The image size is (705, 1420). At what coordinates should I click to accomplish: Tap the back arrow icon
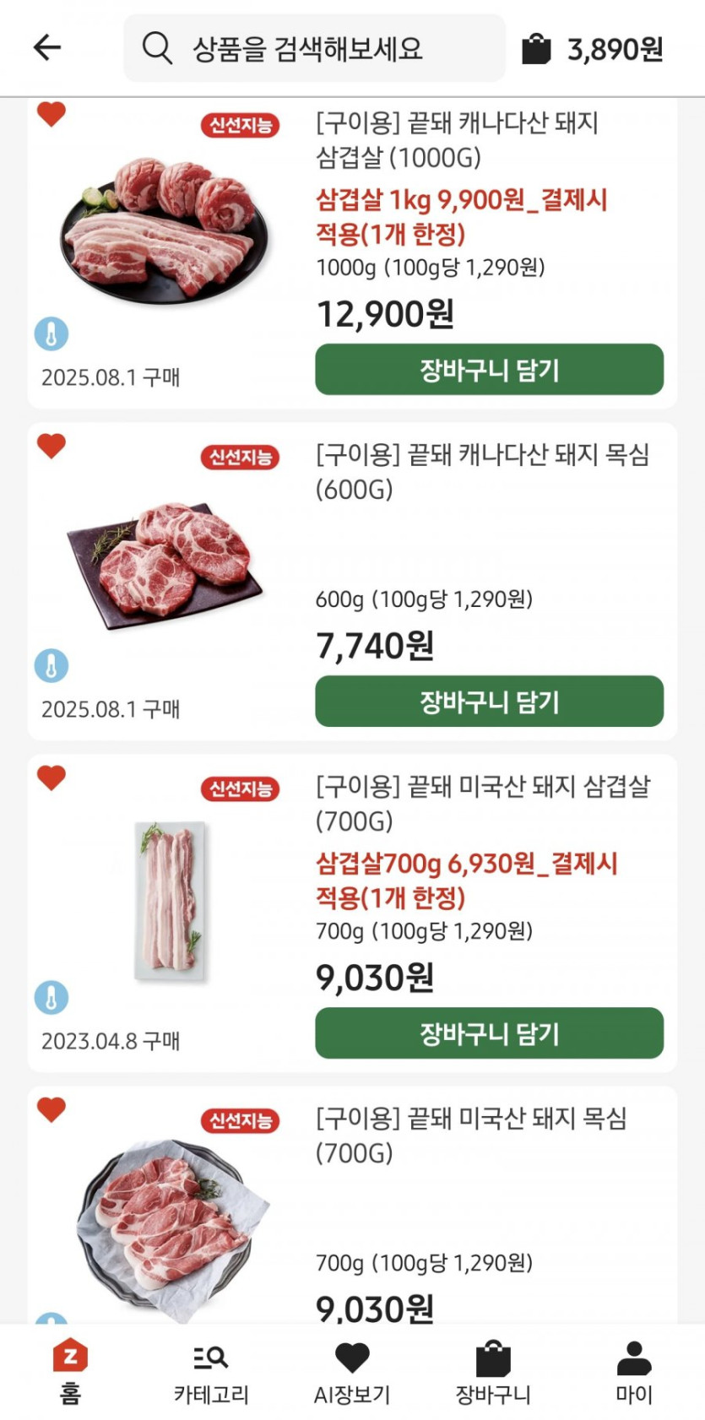47,47
